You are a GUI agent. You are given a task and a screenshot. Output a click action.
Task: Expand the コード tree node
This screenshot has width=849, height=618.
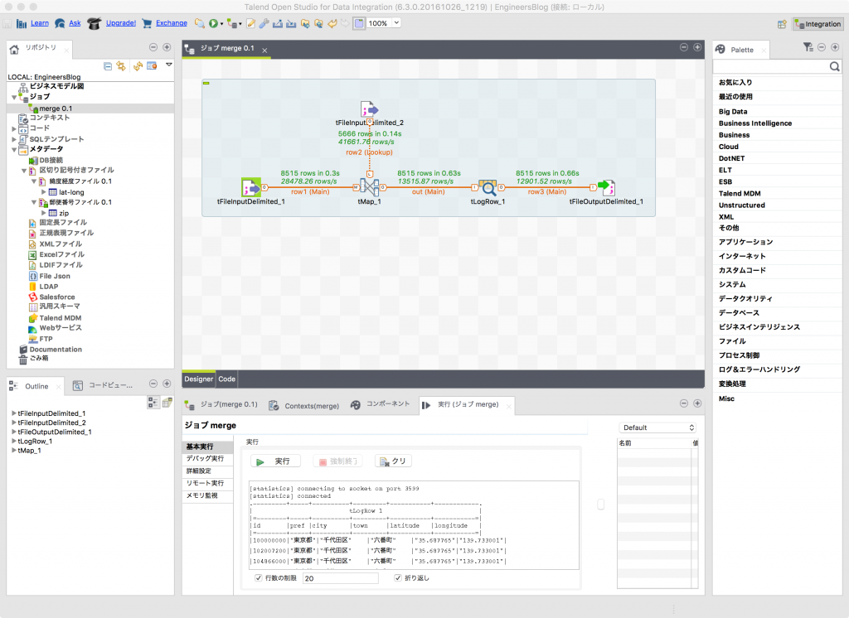(14, 128)
